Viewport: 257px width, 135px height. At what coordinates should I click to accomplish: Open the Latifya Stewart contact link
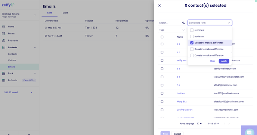point(185,110)
